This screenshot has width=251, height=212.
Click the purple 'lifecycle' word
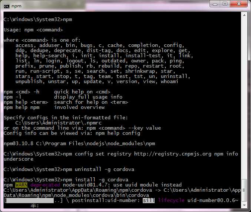[171, 201]
